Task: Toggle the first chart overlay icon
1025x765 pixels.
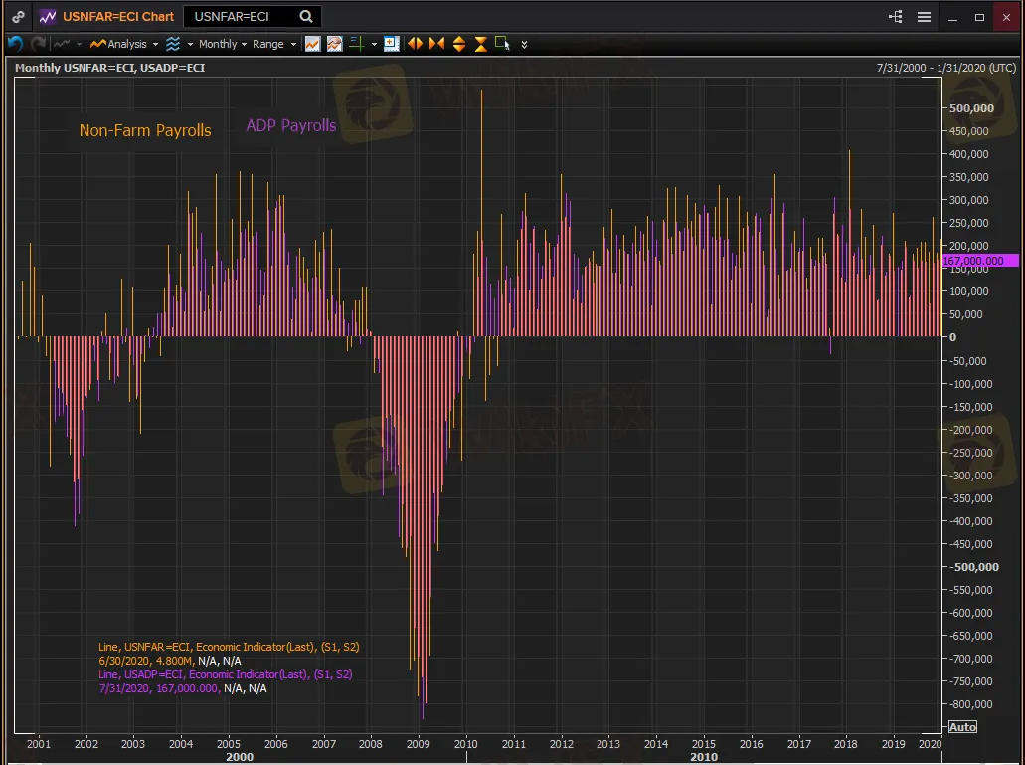Action: tap(312, 44)
